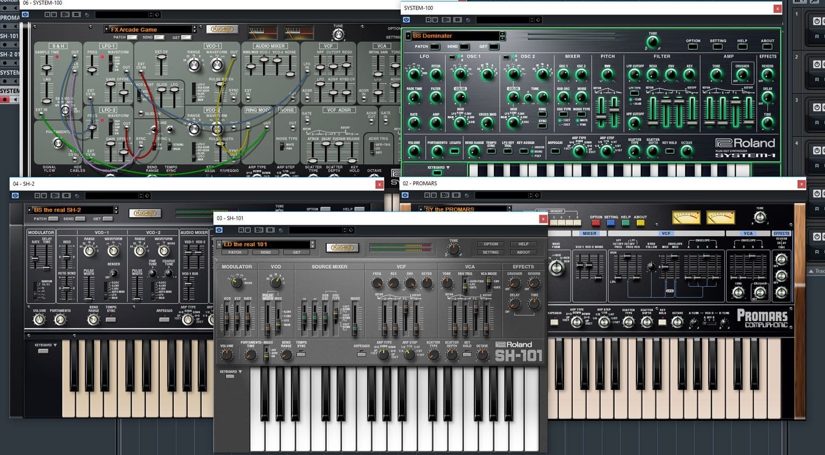Image resolution: width=825 pixels, height=455 pixels.
Task: Click SH-2 VOLUME knob
Action: [x=39, y=320]
